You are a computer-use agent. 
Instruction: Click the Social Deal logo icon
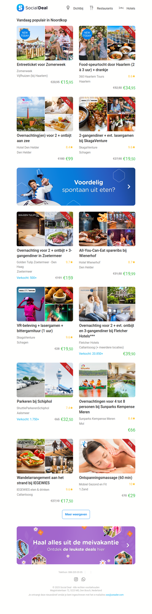coord(21,8)
